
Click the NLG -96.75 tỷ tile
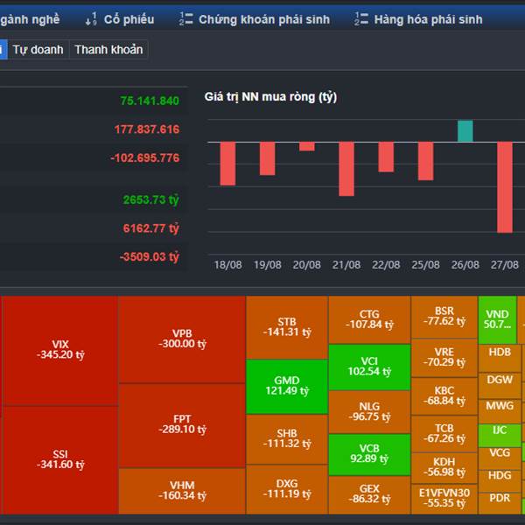pyautogui.click(x=369, y=412)
